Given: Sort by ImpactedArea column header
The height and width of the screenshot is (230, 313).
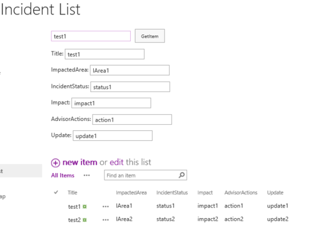Looking at the screenshot, I should 131,192.
